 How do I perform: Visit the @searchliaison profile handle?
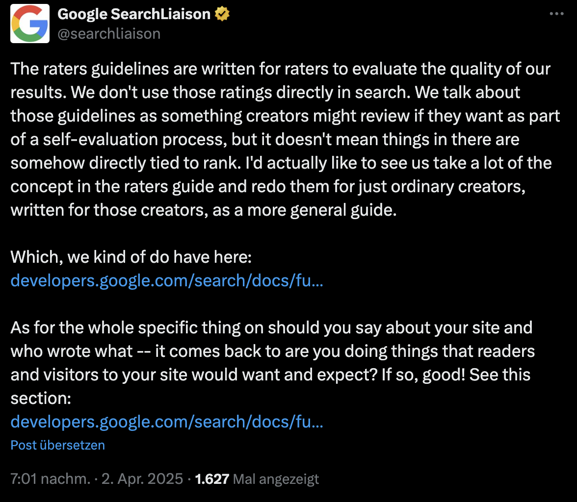pos(109,33)
